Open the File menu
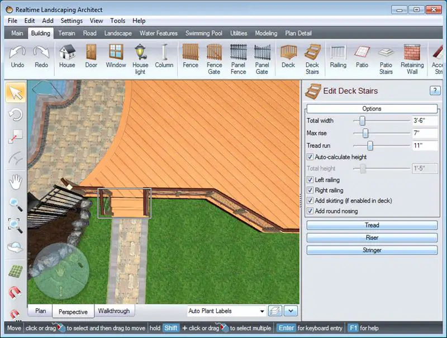 click(12, 21)
